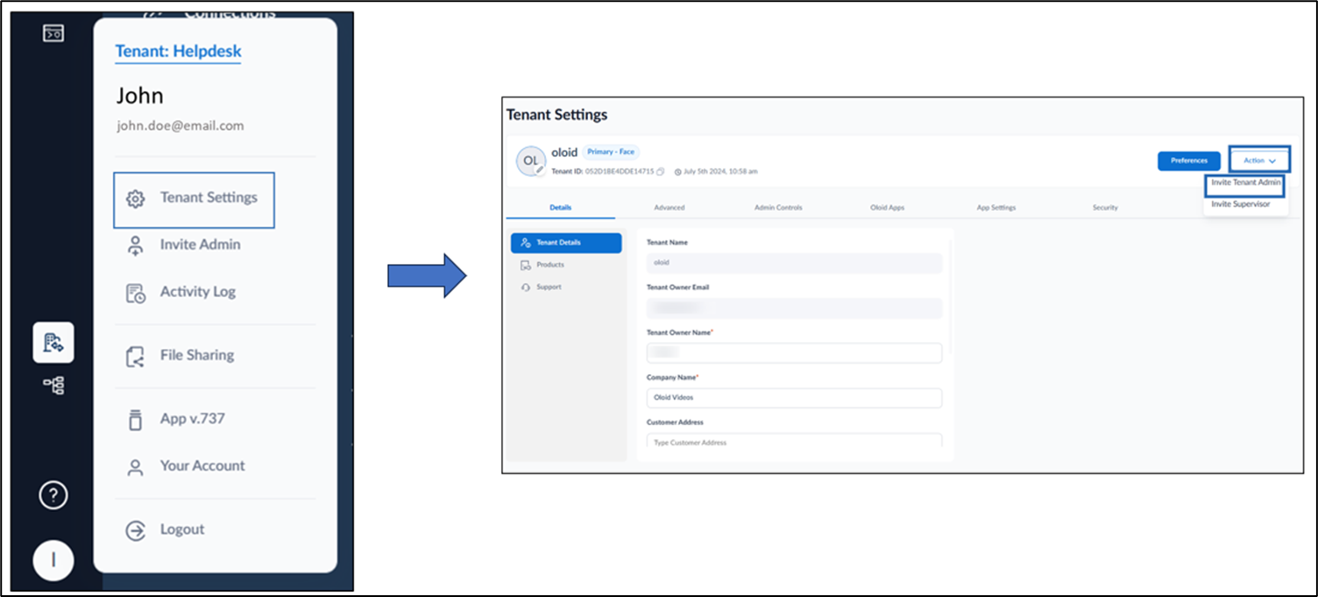The width and height of the screenshot is (1318, 597).
Task: Click the Tenant Name field showing oloid
Action: [x=794, y=263]
